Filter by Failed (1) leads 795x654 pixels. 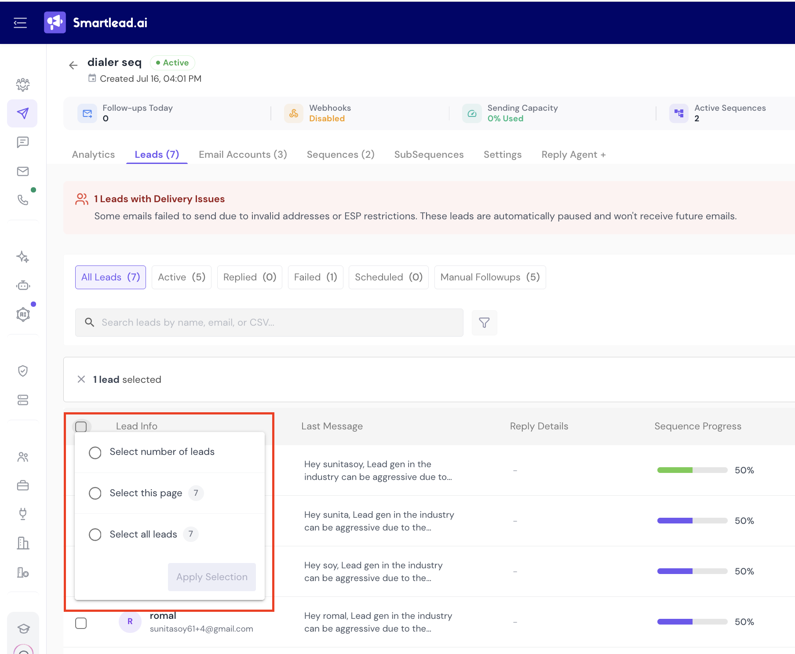click(316, 277)
